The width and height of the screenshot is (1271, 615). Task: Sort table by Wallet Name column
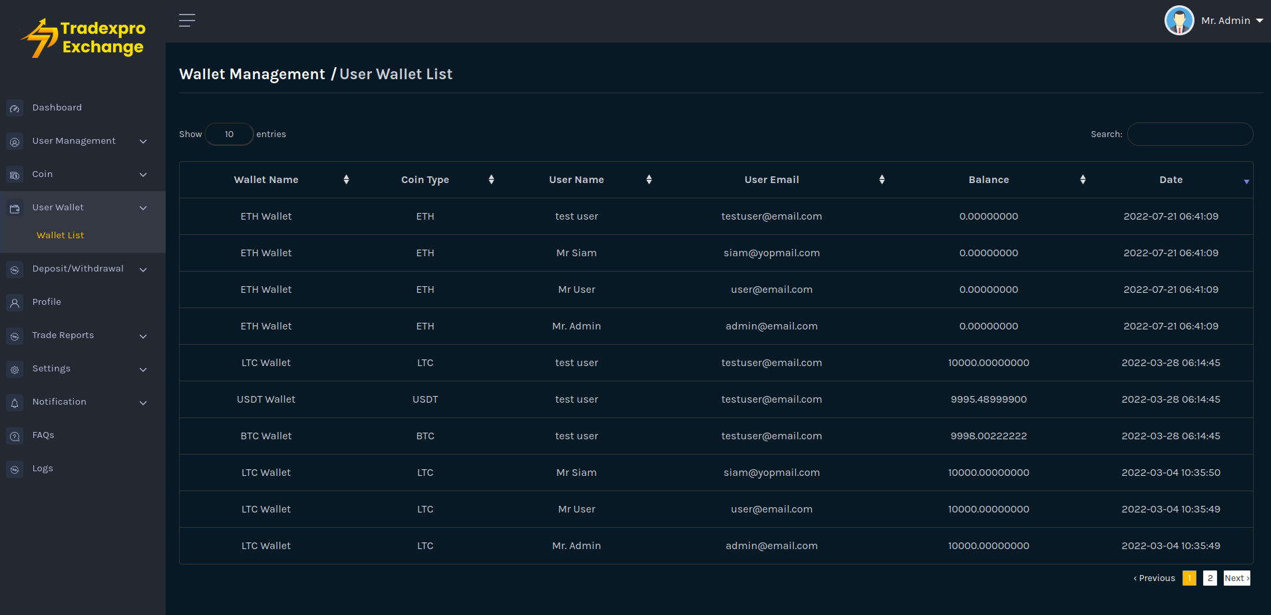(x=266, y=180)
